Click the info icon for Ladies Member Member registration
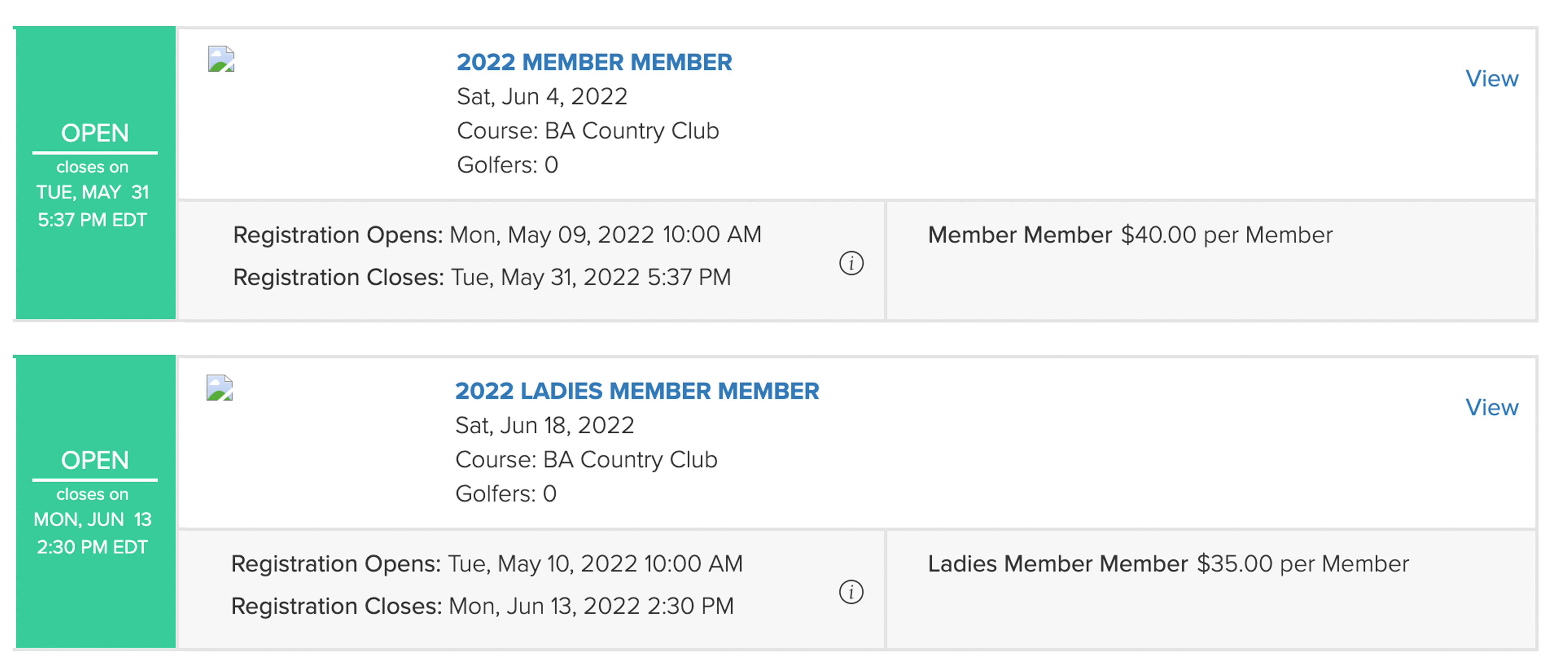Image resolution: width=1547 pixels, height=671 pixels. point(851,592)
